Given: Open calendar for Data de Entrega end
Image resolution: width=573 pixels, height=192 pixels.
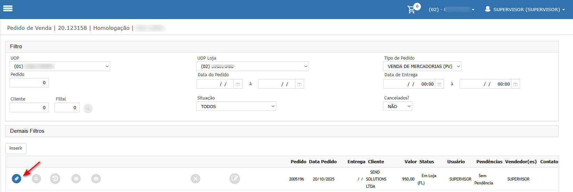Looking at the screenshot, I should point(515,84).
